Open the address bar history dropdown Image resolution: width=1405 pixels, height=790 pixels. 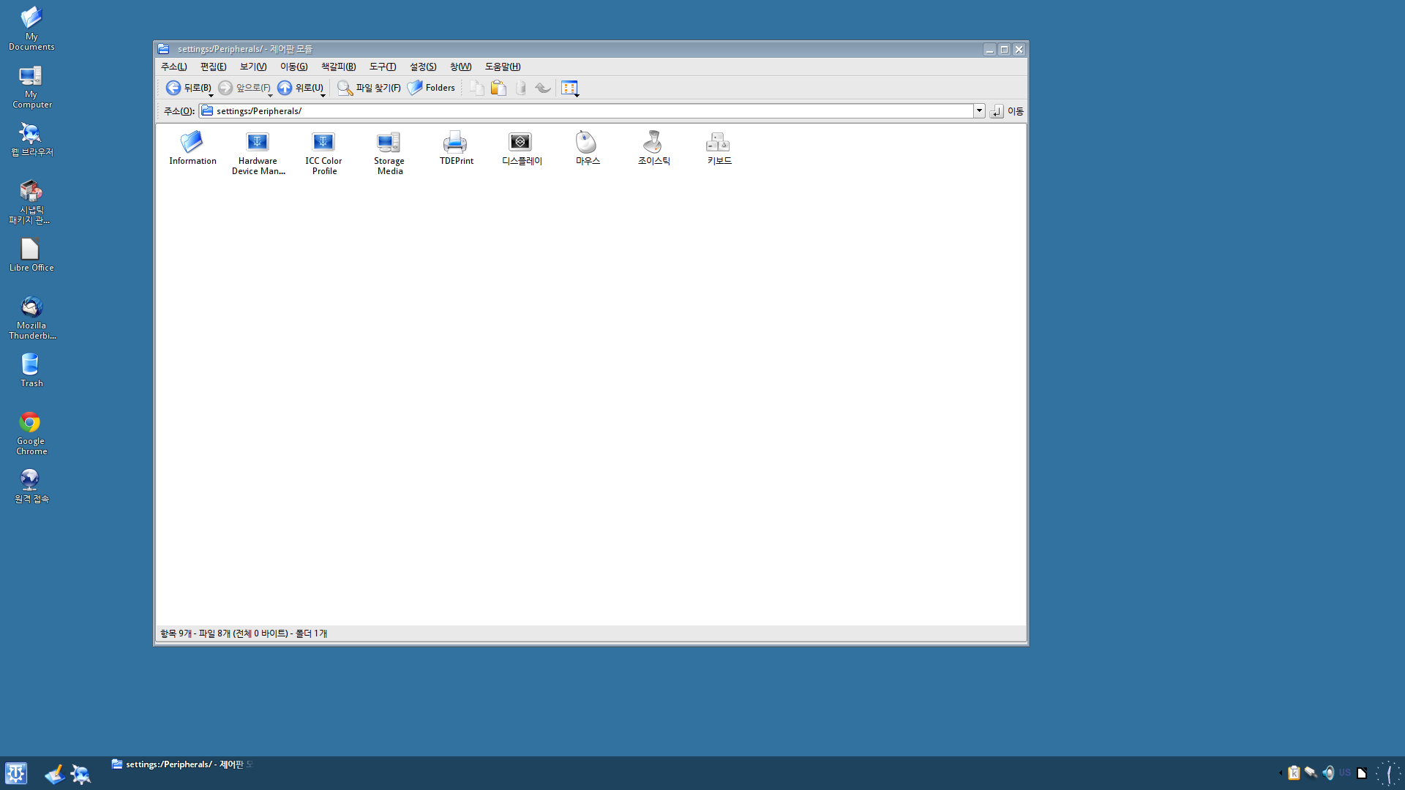click(979, 110)
